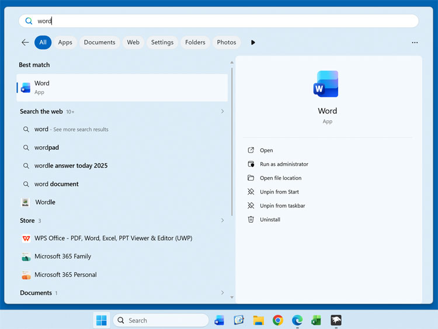Click the Unpin from Start pin icon
The image size is (438, 329).
(x=251, y=192)
